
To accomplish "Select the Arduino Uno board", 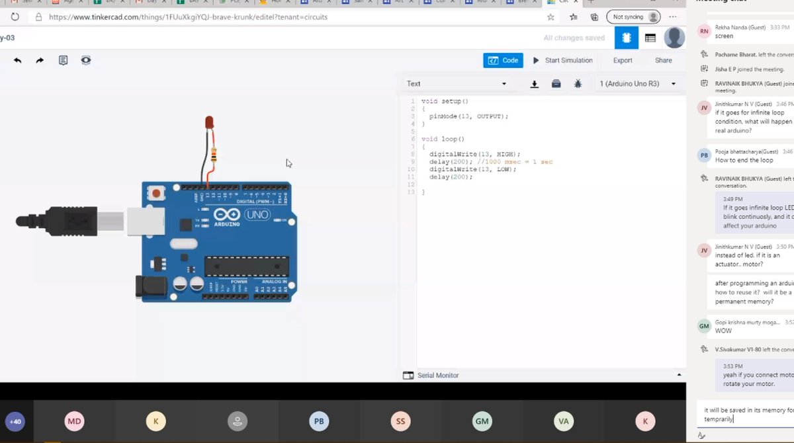I will tap(216, 241).
